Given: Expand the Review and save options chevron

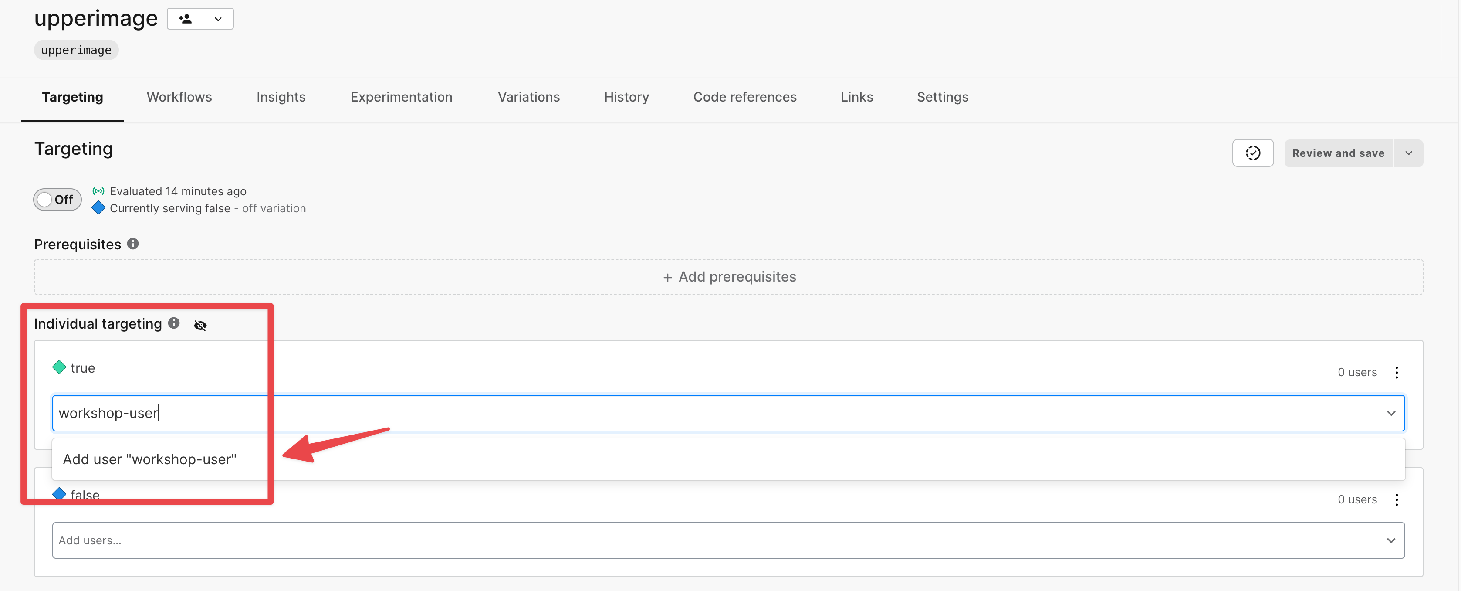Looking at the screenshot, I should (x=1408, y=153).
